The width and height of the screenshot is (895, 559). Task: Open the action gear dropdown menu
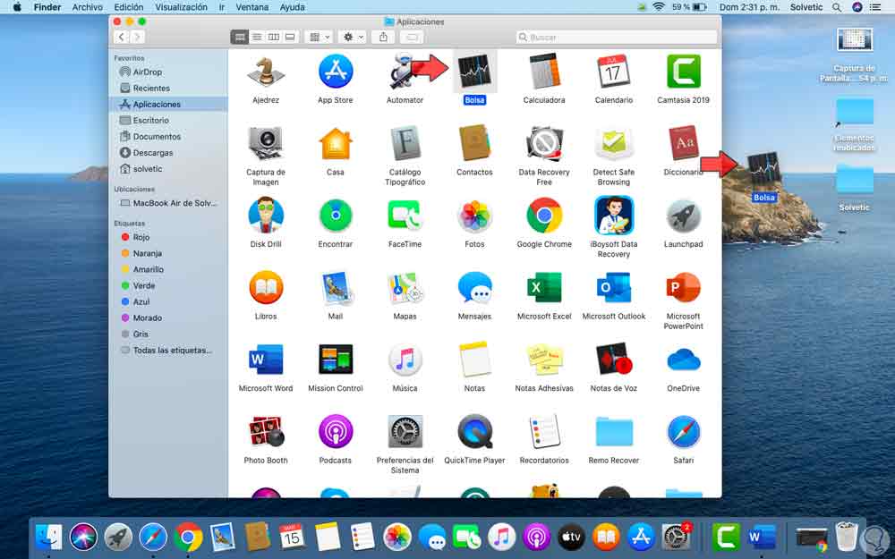353,37
